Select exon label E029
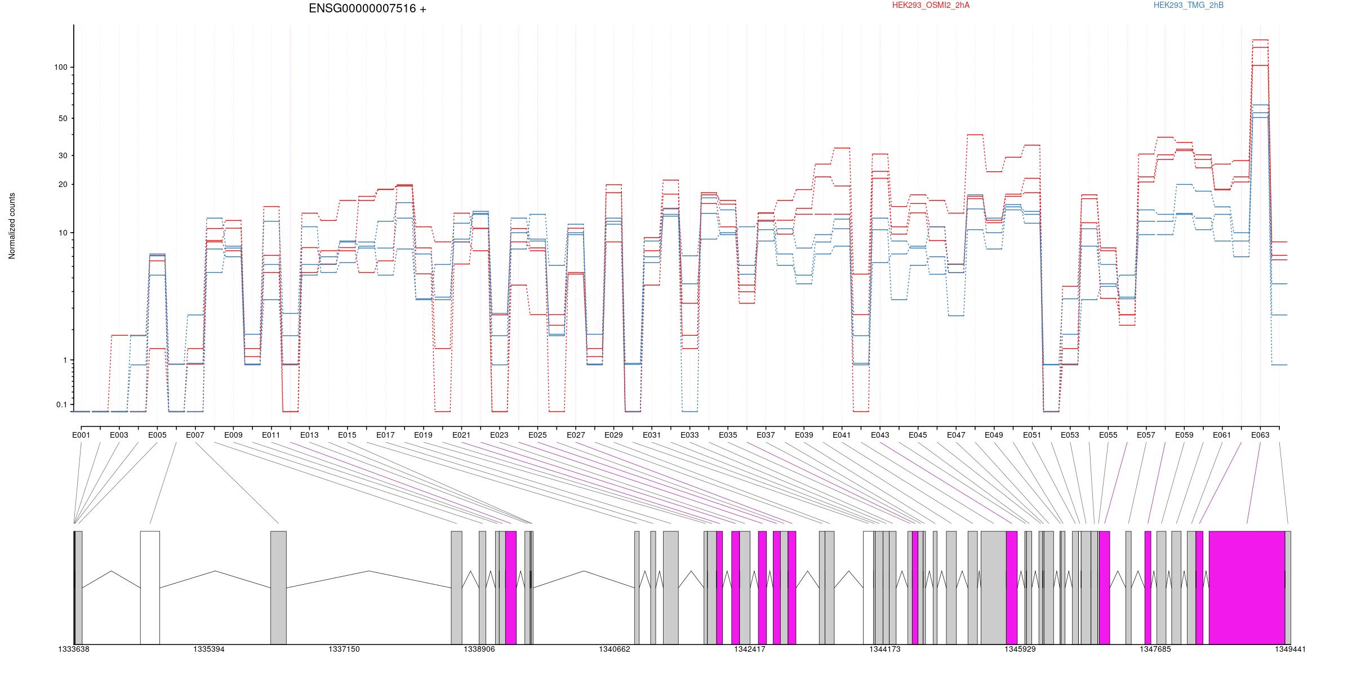This screenshot has width=1352, height=676. 613,435
